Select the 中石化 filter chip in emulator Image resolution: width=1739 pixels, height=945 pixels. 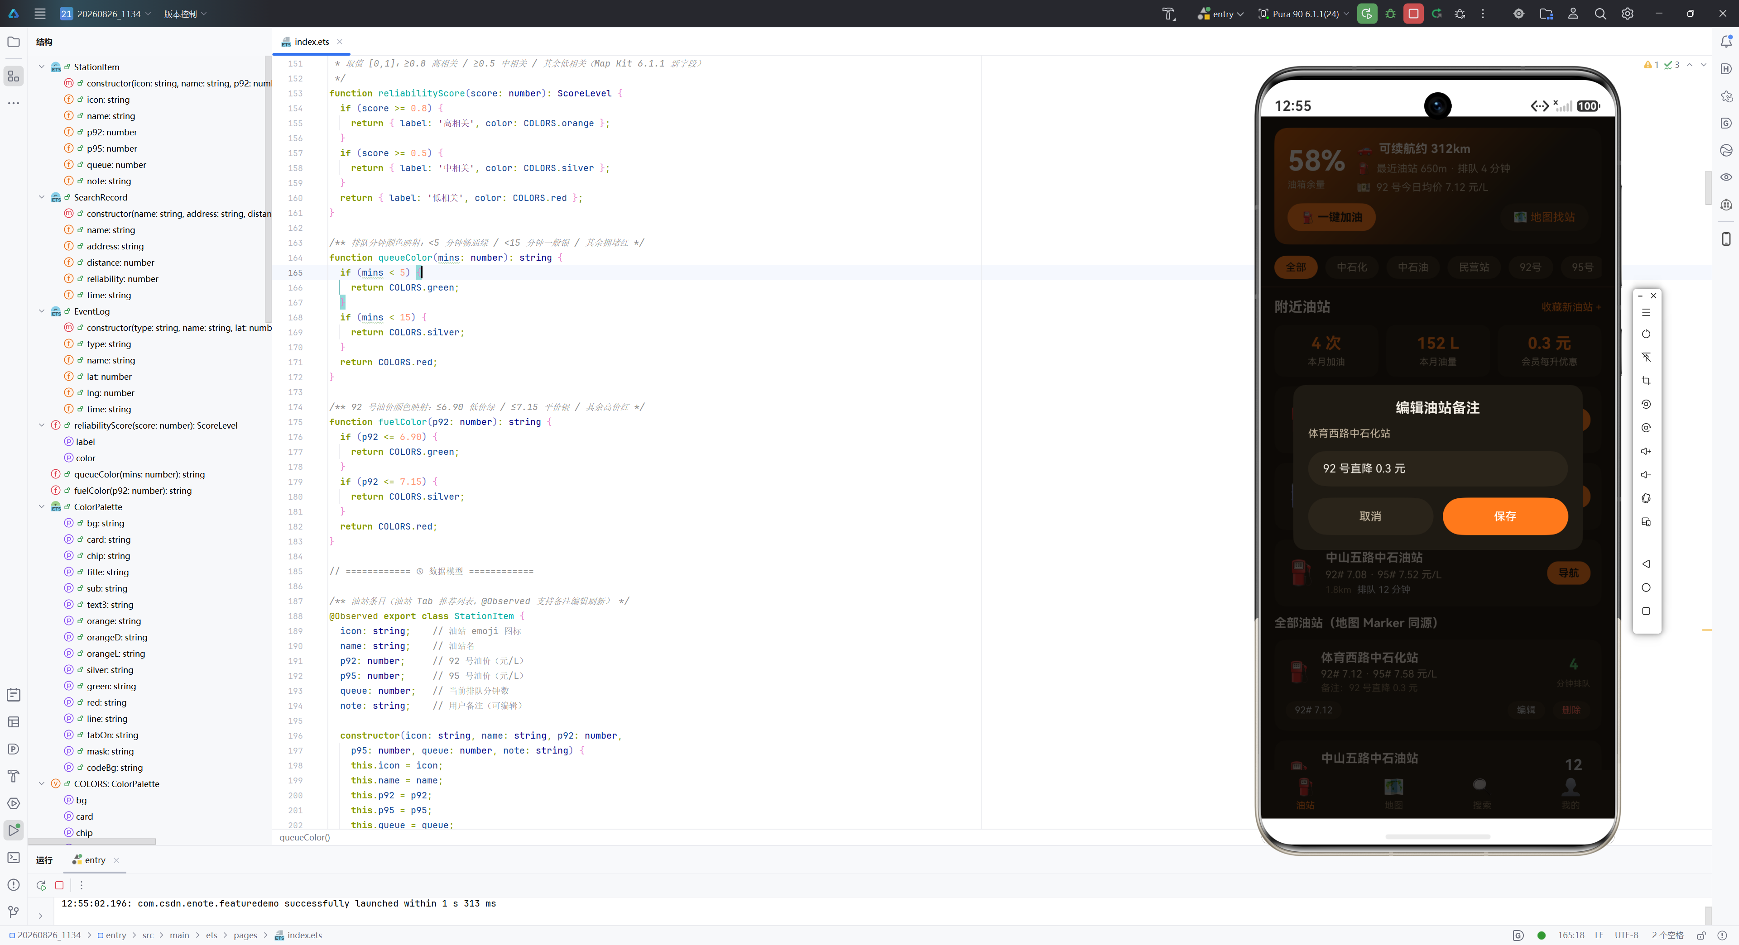pos(1351,267)
